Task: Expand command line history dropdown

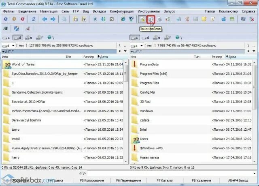Action: point(255,173)
